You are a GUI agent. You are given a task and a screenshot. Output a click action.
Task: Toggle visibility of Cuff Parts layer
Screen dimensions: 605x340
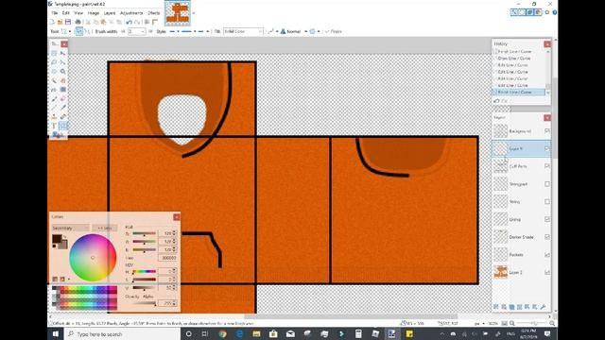pos(547,166)
